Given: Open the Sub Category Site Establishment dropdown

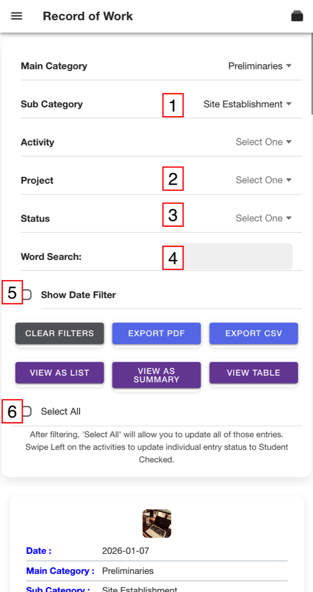Looking at the screenshot, I should click(247, 104).
